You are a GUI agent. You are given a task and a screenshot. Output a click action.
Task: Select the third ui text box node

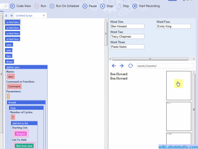(12, 34)
